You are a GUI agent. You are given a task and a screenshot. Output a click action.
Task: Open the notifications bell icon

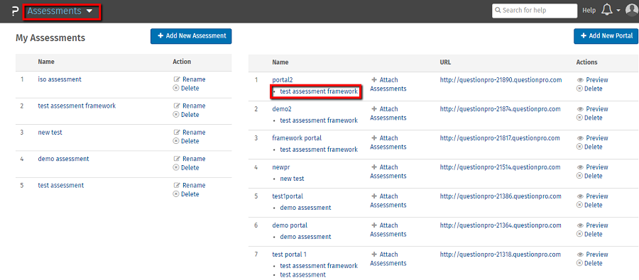606,11
